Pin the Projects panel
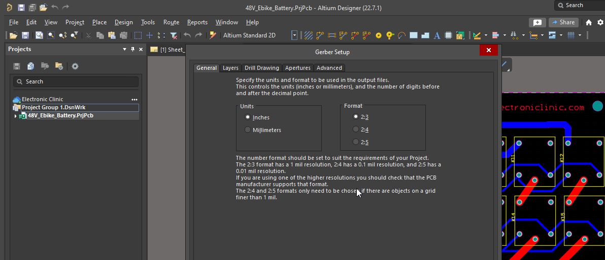The image size is (605, 260). 133,49
